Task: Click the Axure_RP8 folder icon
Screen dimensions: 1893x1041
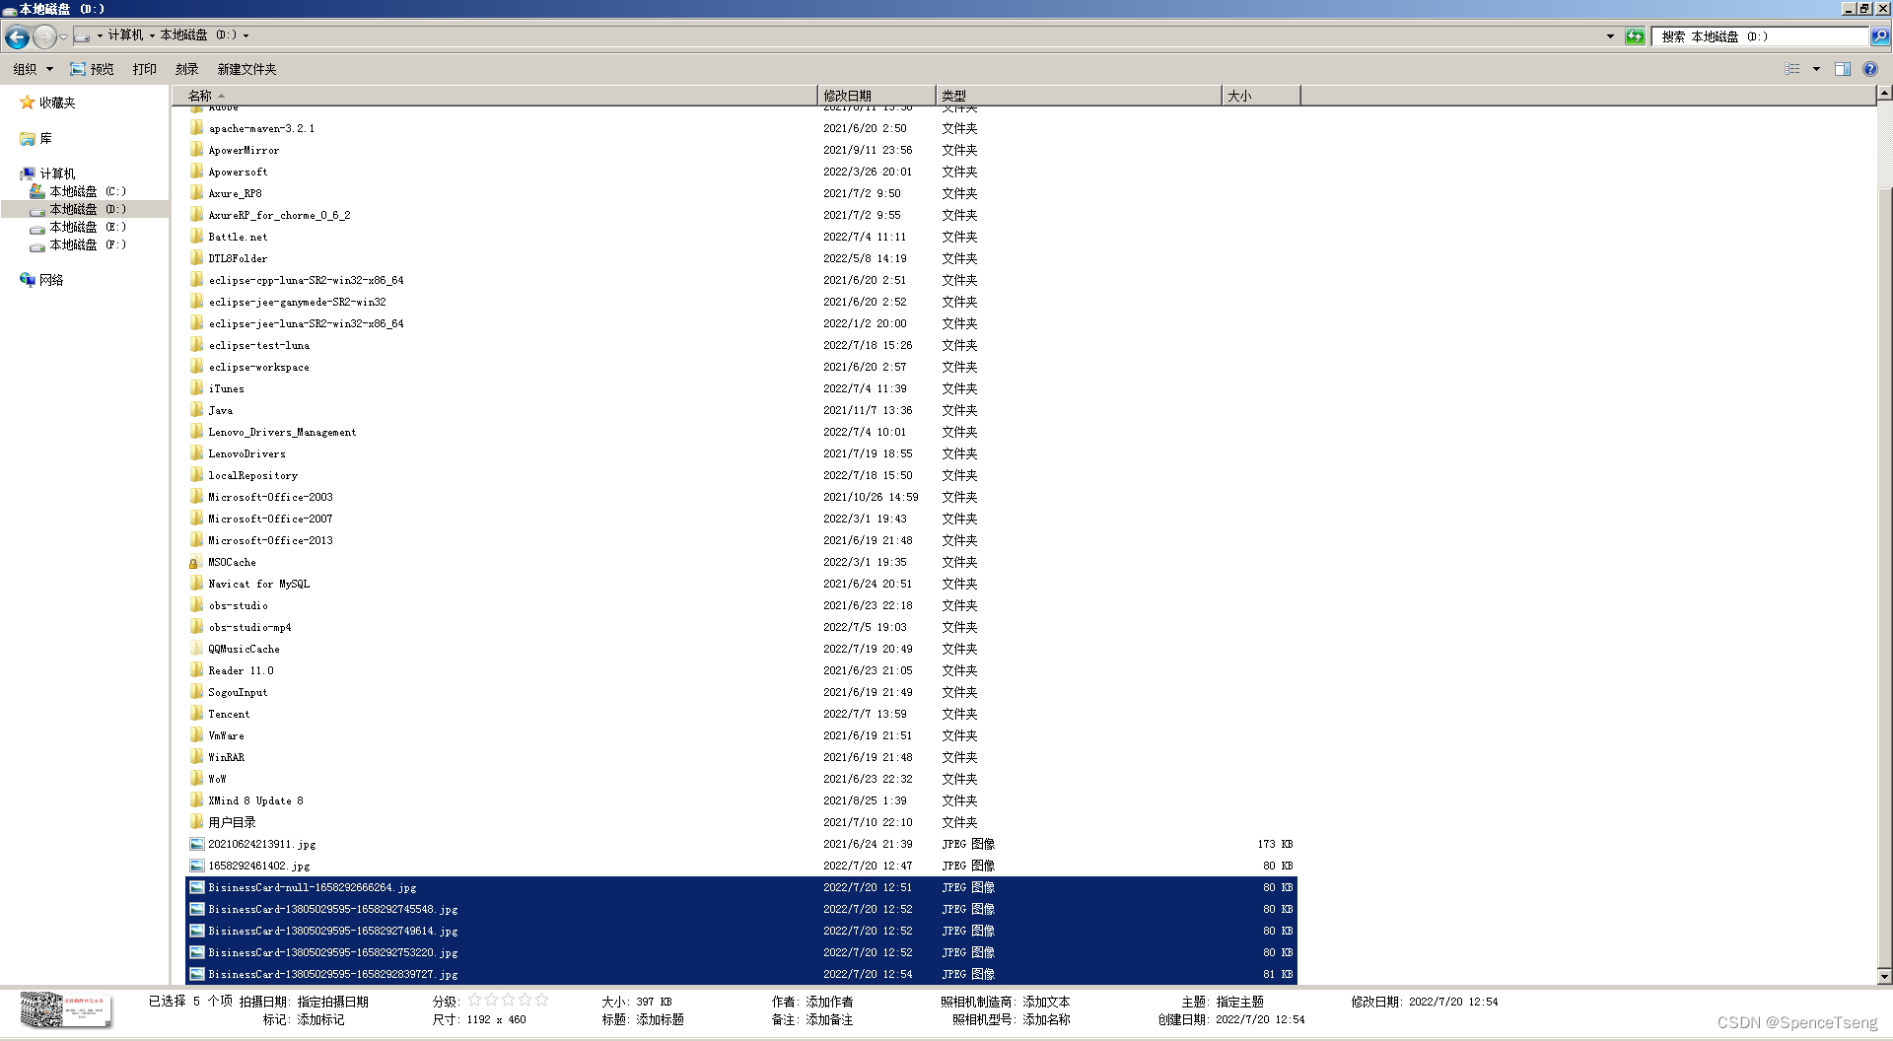Action: (x=196, y=193)
